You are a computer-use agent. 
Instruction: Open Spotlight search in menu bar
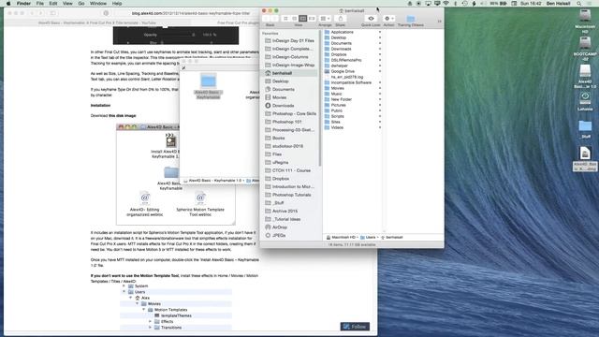[579, 4]
